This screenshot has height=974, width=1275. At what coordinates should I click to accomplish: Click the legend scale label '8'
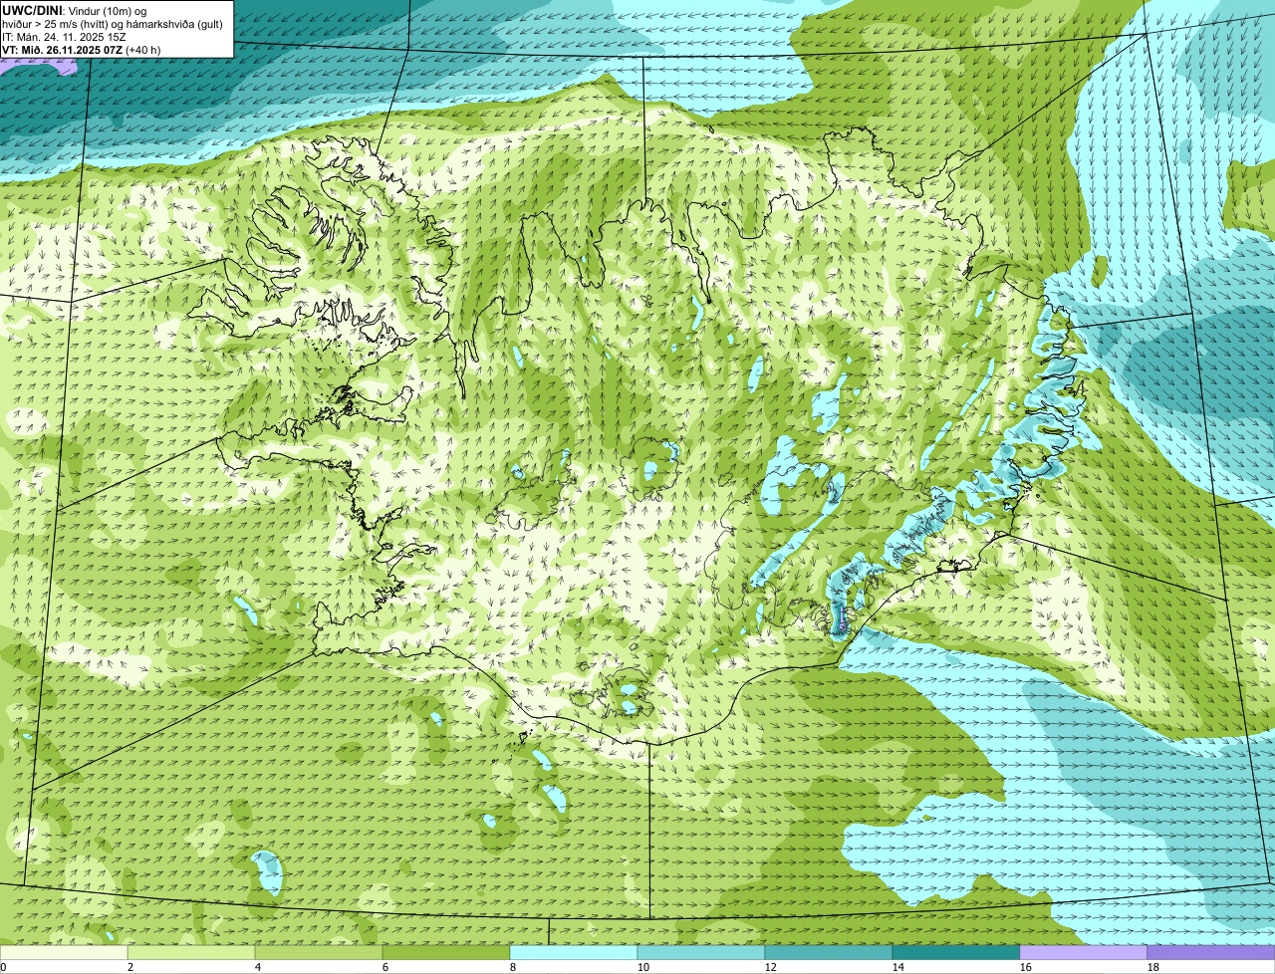[513, 967]
